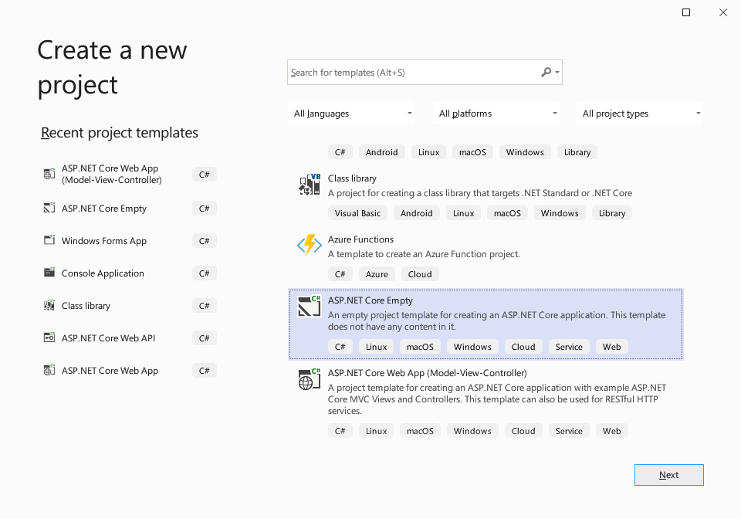Select the Class library Visual Basic template title
The image size is (741, 519).
click(x=352, y=178)
